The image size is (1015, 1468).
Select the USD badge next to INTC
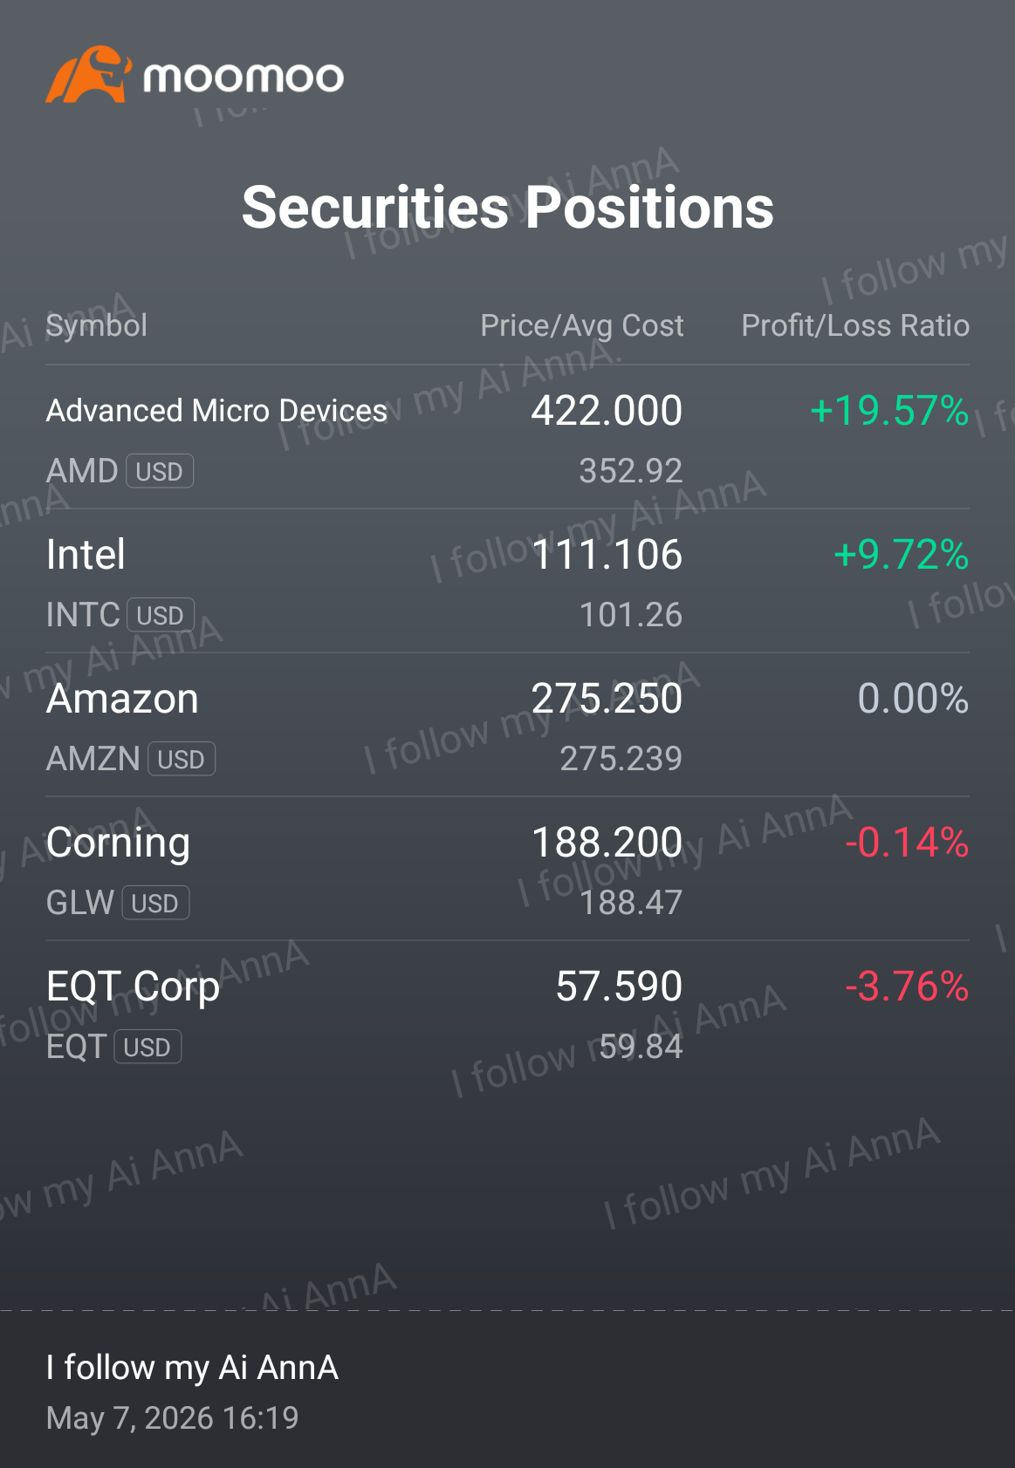coord(161,616)
